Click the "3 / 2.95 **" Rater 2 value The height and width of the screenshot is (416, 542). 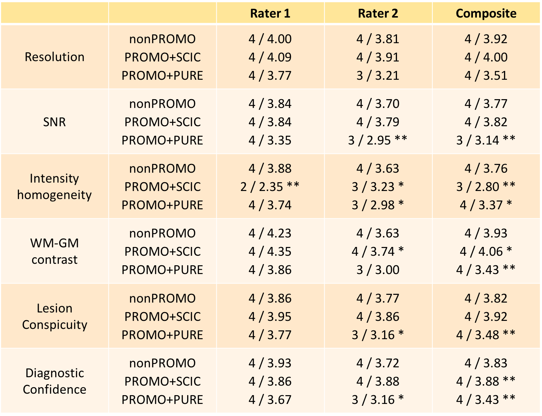pos(378,140)
